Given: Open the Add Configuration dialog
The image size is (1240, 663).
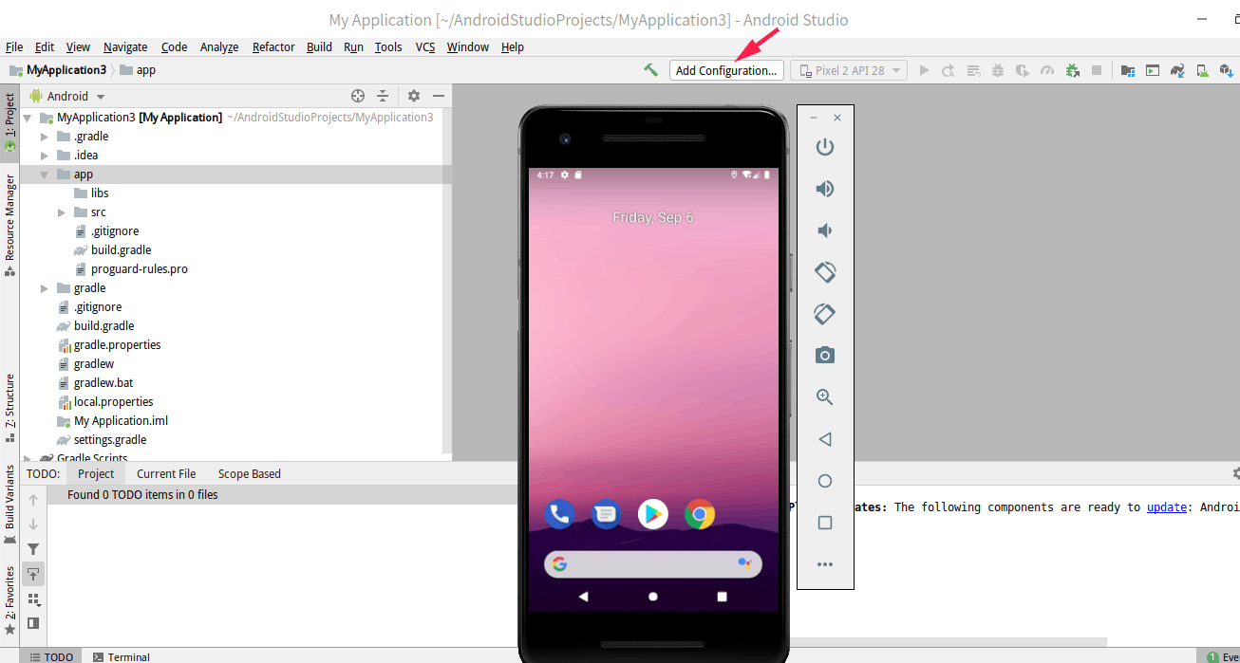Looking at the screenshot, I should coord(727,70).
